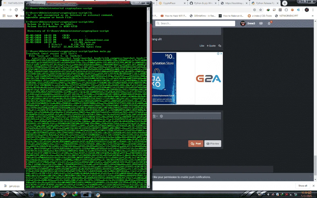Click the taskbar clock
Image resolution: width=317 pixels, height=198 pixels.
pos(306,194)
